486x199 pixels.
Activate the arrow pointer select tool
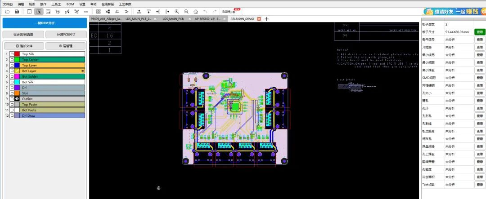39,12
